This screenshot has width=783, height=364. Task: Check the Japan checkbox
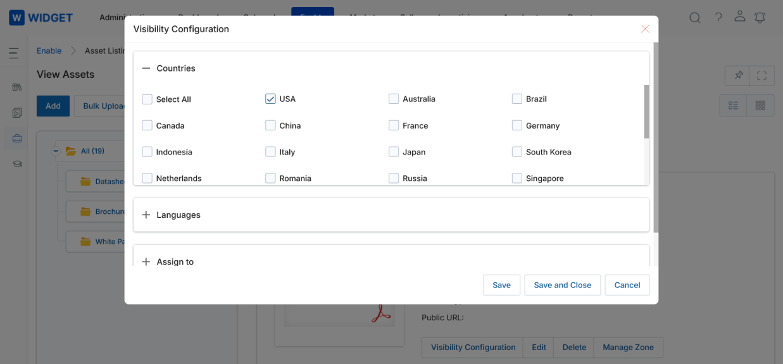(394, 152)
